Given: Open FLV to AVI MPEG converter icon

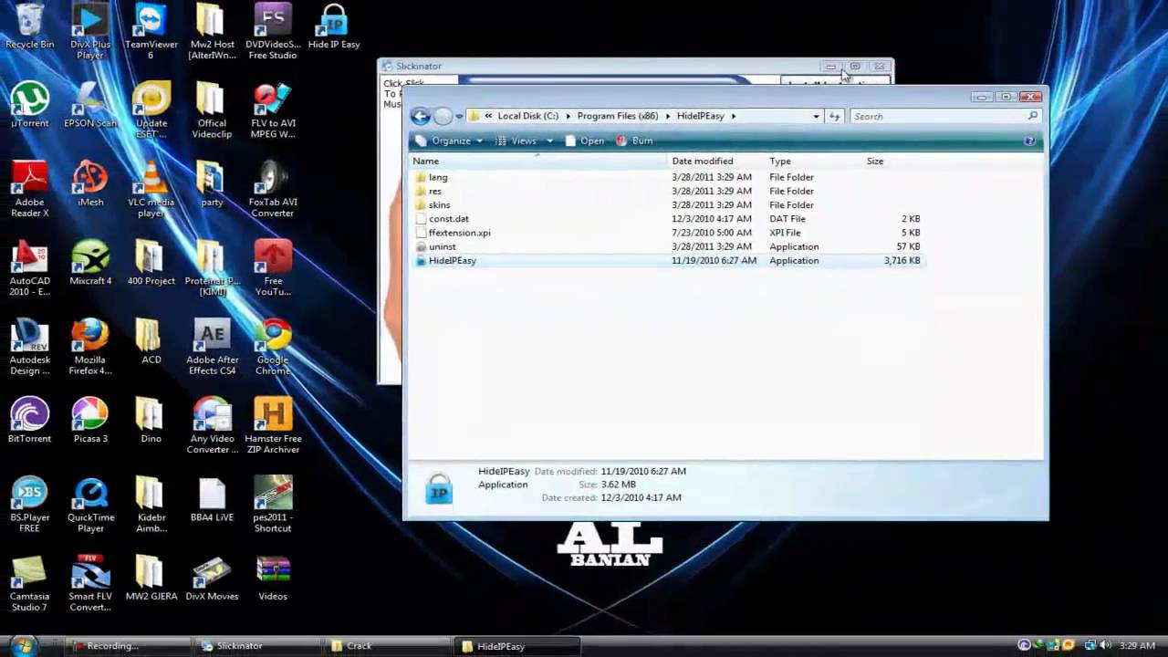Looking at the screenshot, I should (x=272, y=110).
